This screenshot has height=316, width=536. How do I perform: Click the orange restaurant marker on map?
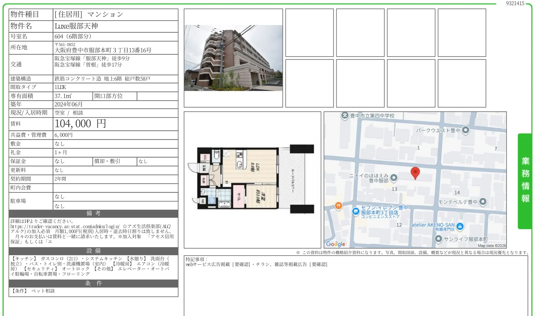[x=338, y=206]
